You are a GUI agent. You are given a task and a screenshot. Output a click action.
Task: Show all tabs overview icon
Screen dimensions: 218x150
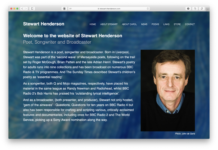(x=202, y=9)
